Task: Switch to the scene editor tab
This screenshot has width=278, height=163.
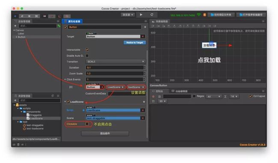Action: [x=160, y=21]
